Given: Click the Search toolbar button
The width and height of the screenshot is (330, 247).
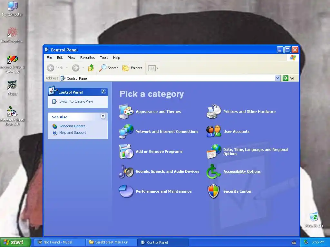Looking at the screenshot, I should [x=109, y=68].
